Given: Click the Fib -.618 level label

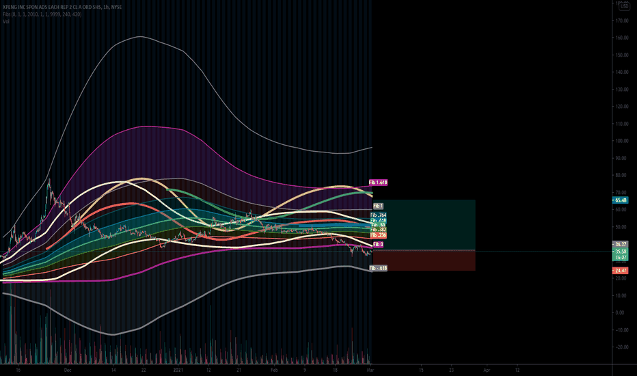Looking at the screenshot, I should 378,268.
